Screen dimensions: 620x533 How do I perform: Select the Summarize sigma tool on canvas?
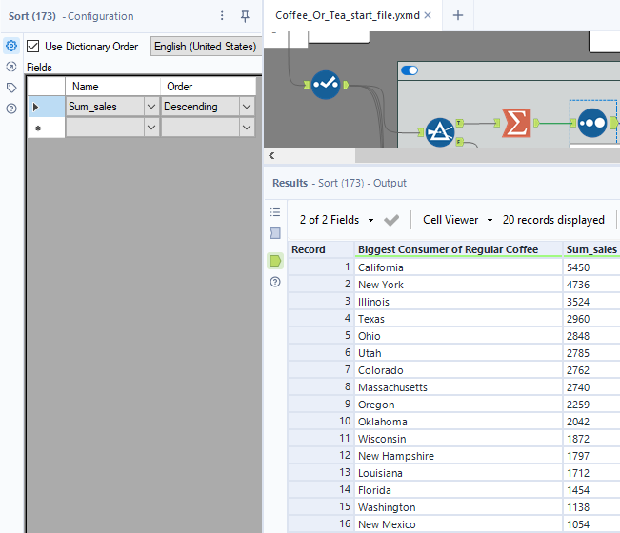click(x=516, y=123)
